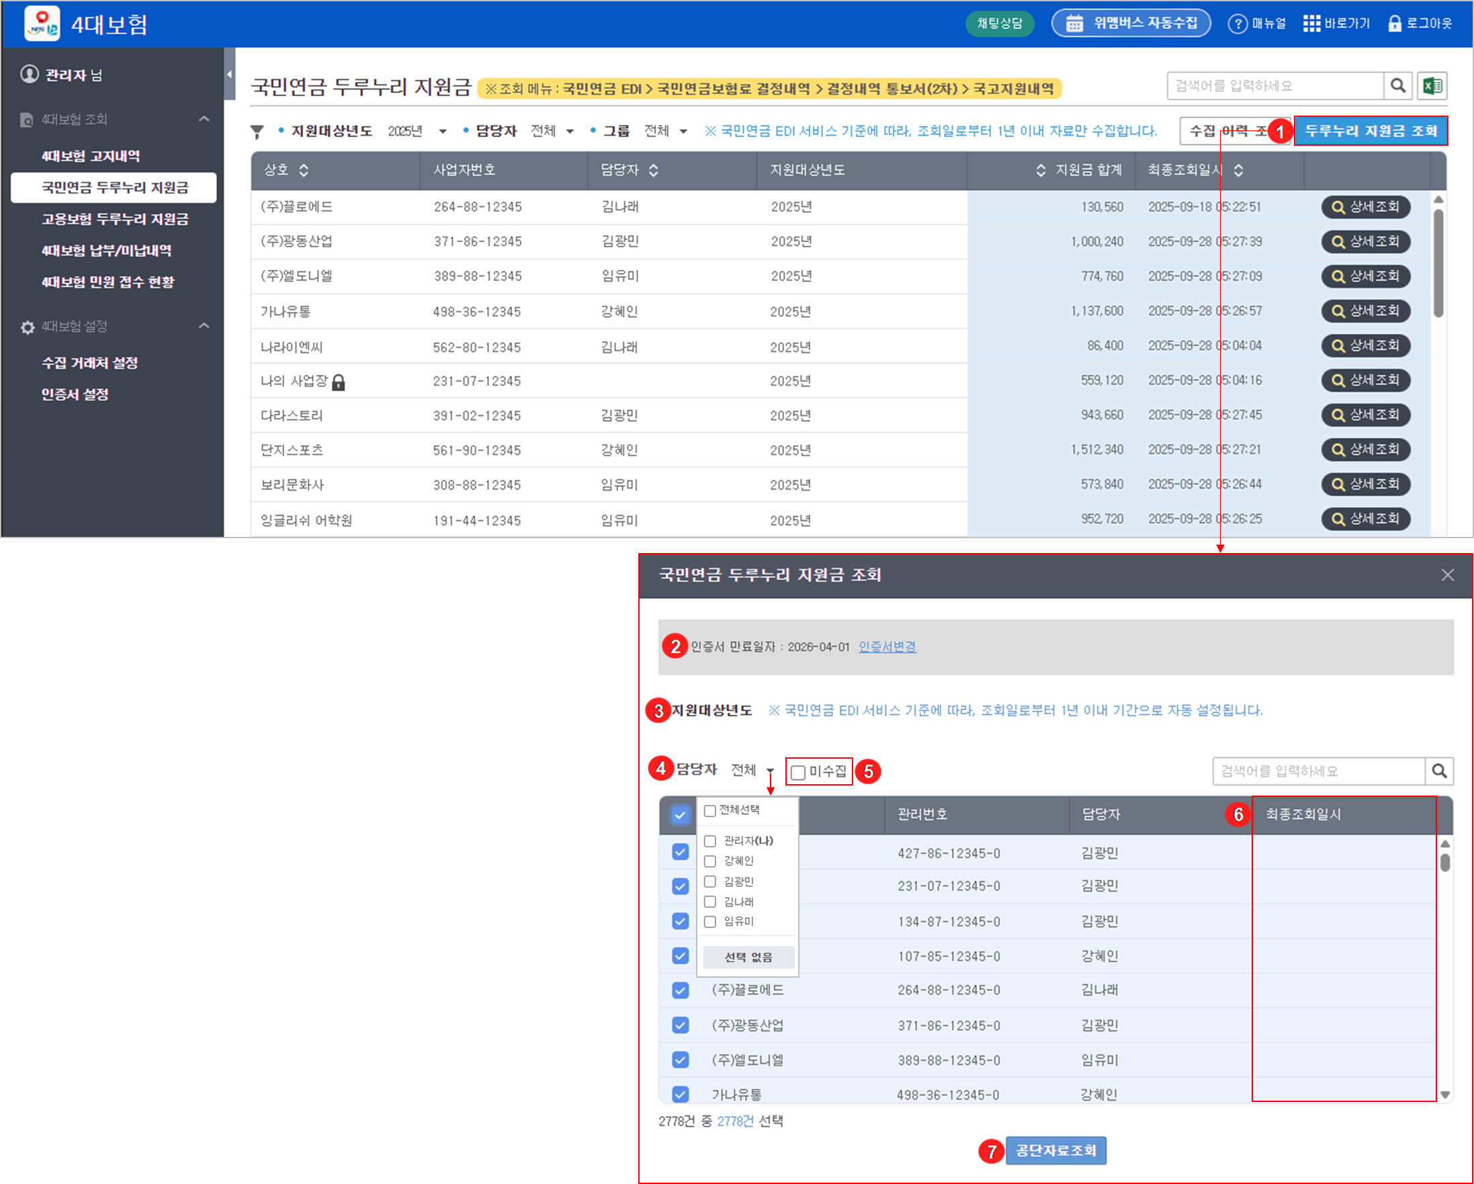
Task: Open 인증서 설정 menu item
Action: click(x=75, y=394)
